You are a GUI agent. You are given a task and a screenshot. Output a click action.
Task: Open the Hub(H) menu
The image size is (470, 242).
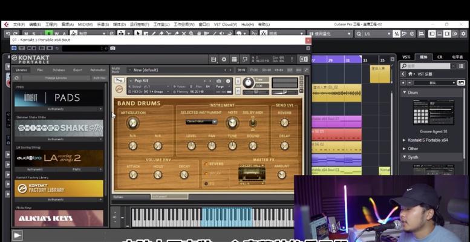247,24
